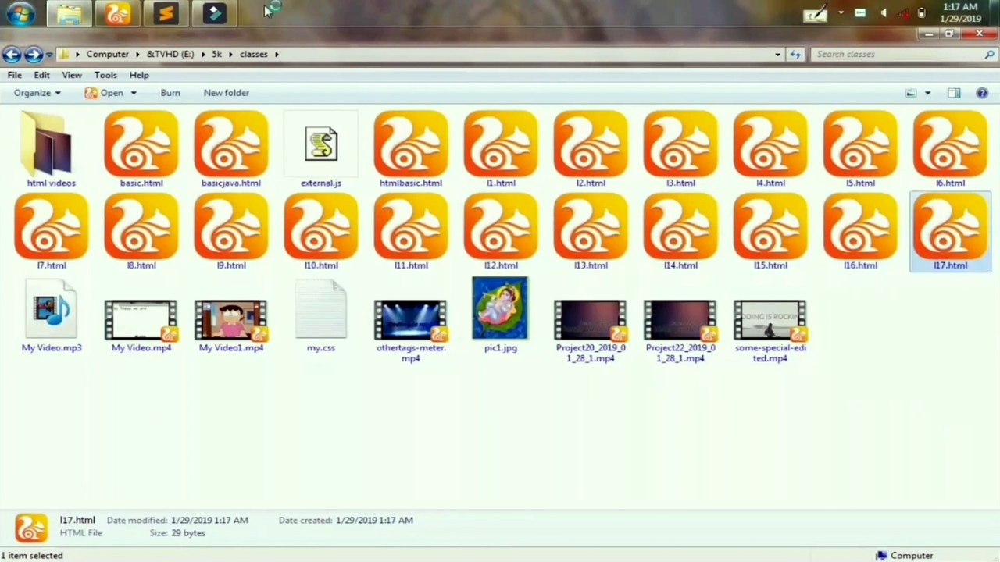Image resolution: width=1000 pixels, height=562 pixels.
Task: Click the taskbar clock showing 1:17 AM
Action: [x=961, y=12]
